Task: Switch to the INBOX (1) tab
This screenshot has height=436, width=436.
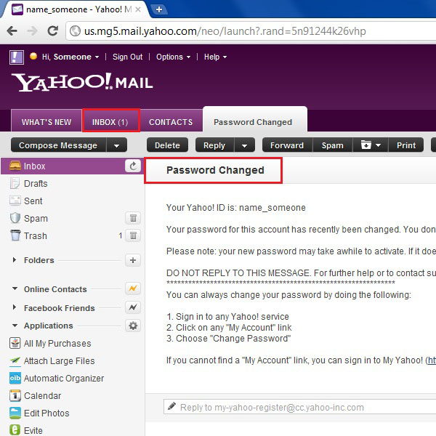Action: (110, 121)
